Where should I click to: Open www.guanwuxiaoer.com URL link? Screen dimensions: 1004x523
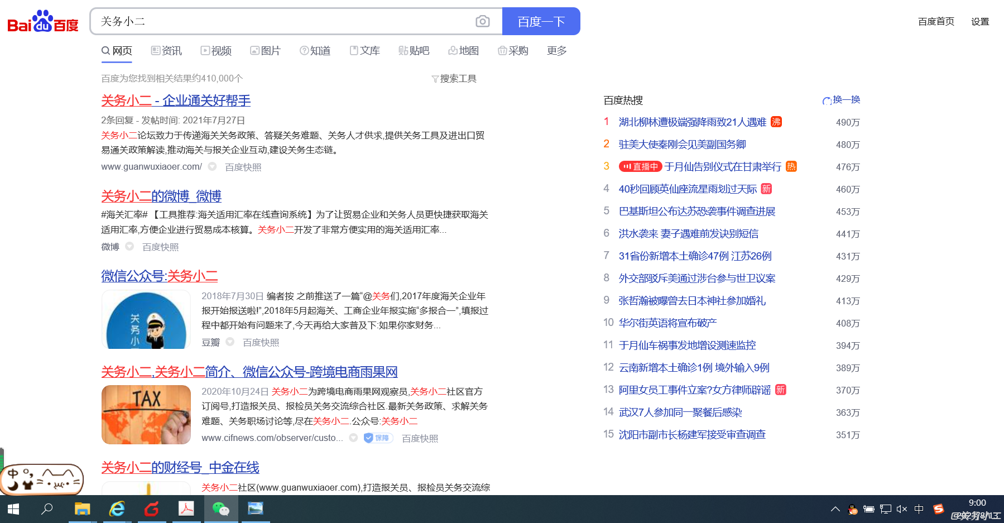coord(151,166)
